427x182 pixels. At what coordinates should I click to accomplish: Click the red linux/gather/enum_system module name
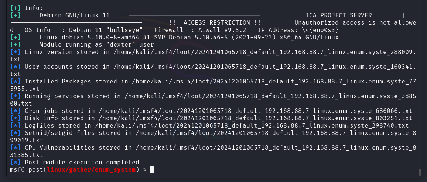point(91,169)
